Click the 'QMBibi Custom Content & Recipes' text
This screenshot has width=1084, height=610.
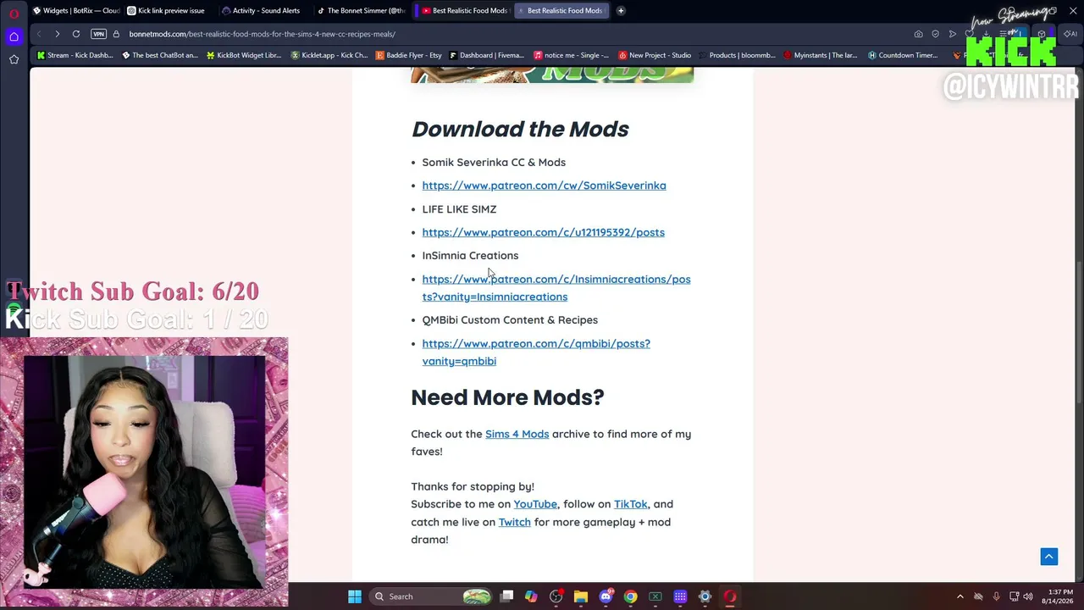click(510, 319)
